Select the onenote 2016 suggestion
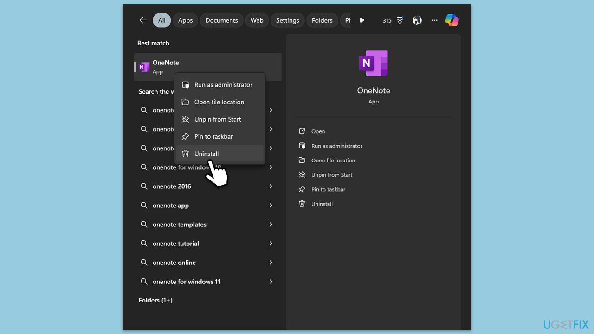 208,186
